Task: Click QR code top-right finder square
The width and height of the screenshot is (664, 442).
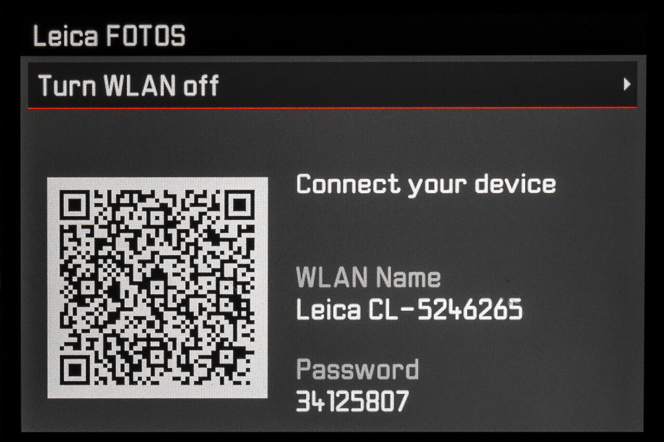Action: [x=240, y=205]
